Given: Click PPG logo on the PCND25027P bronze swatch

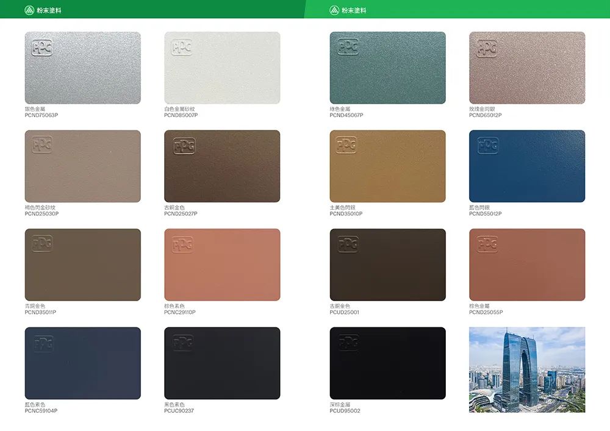Looking at the screenshot, I should click(184, 146).
